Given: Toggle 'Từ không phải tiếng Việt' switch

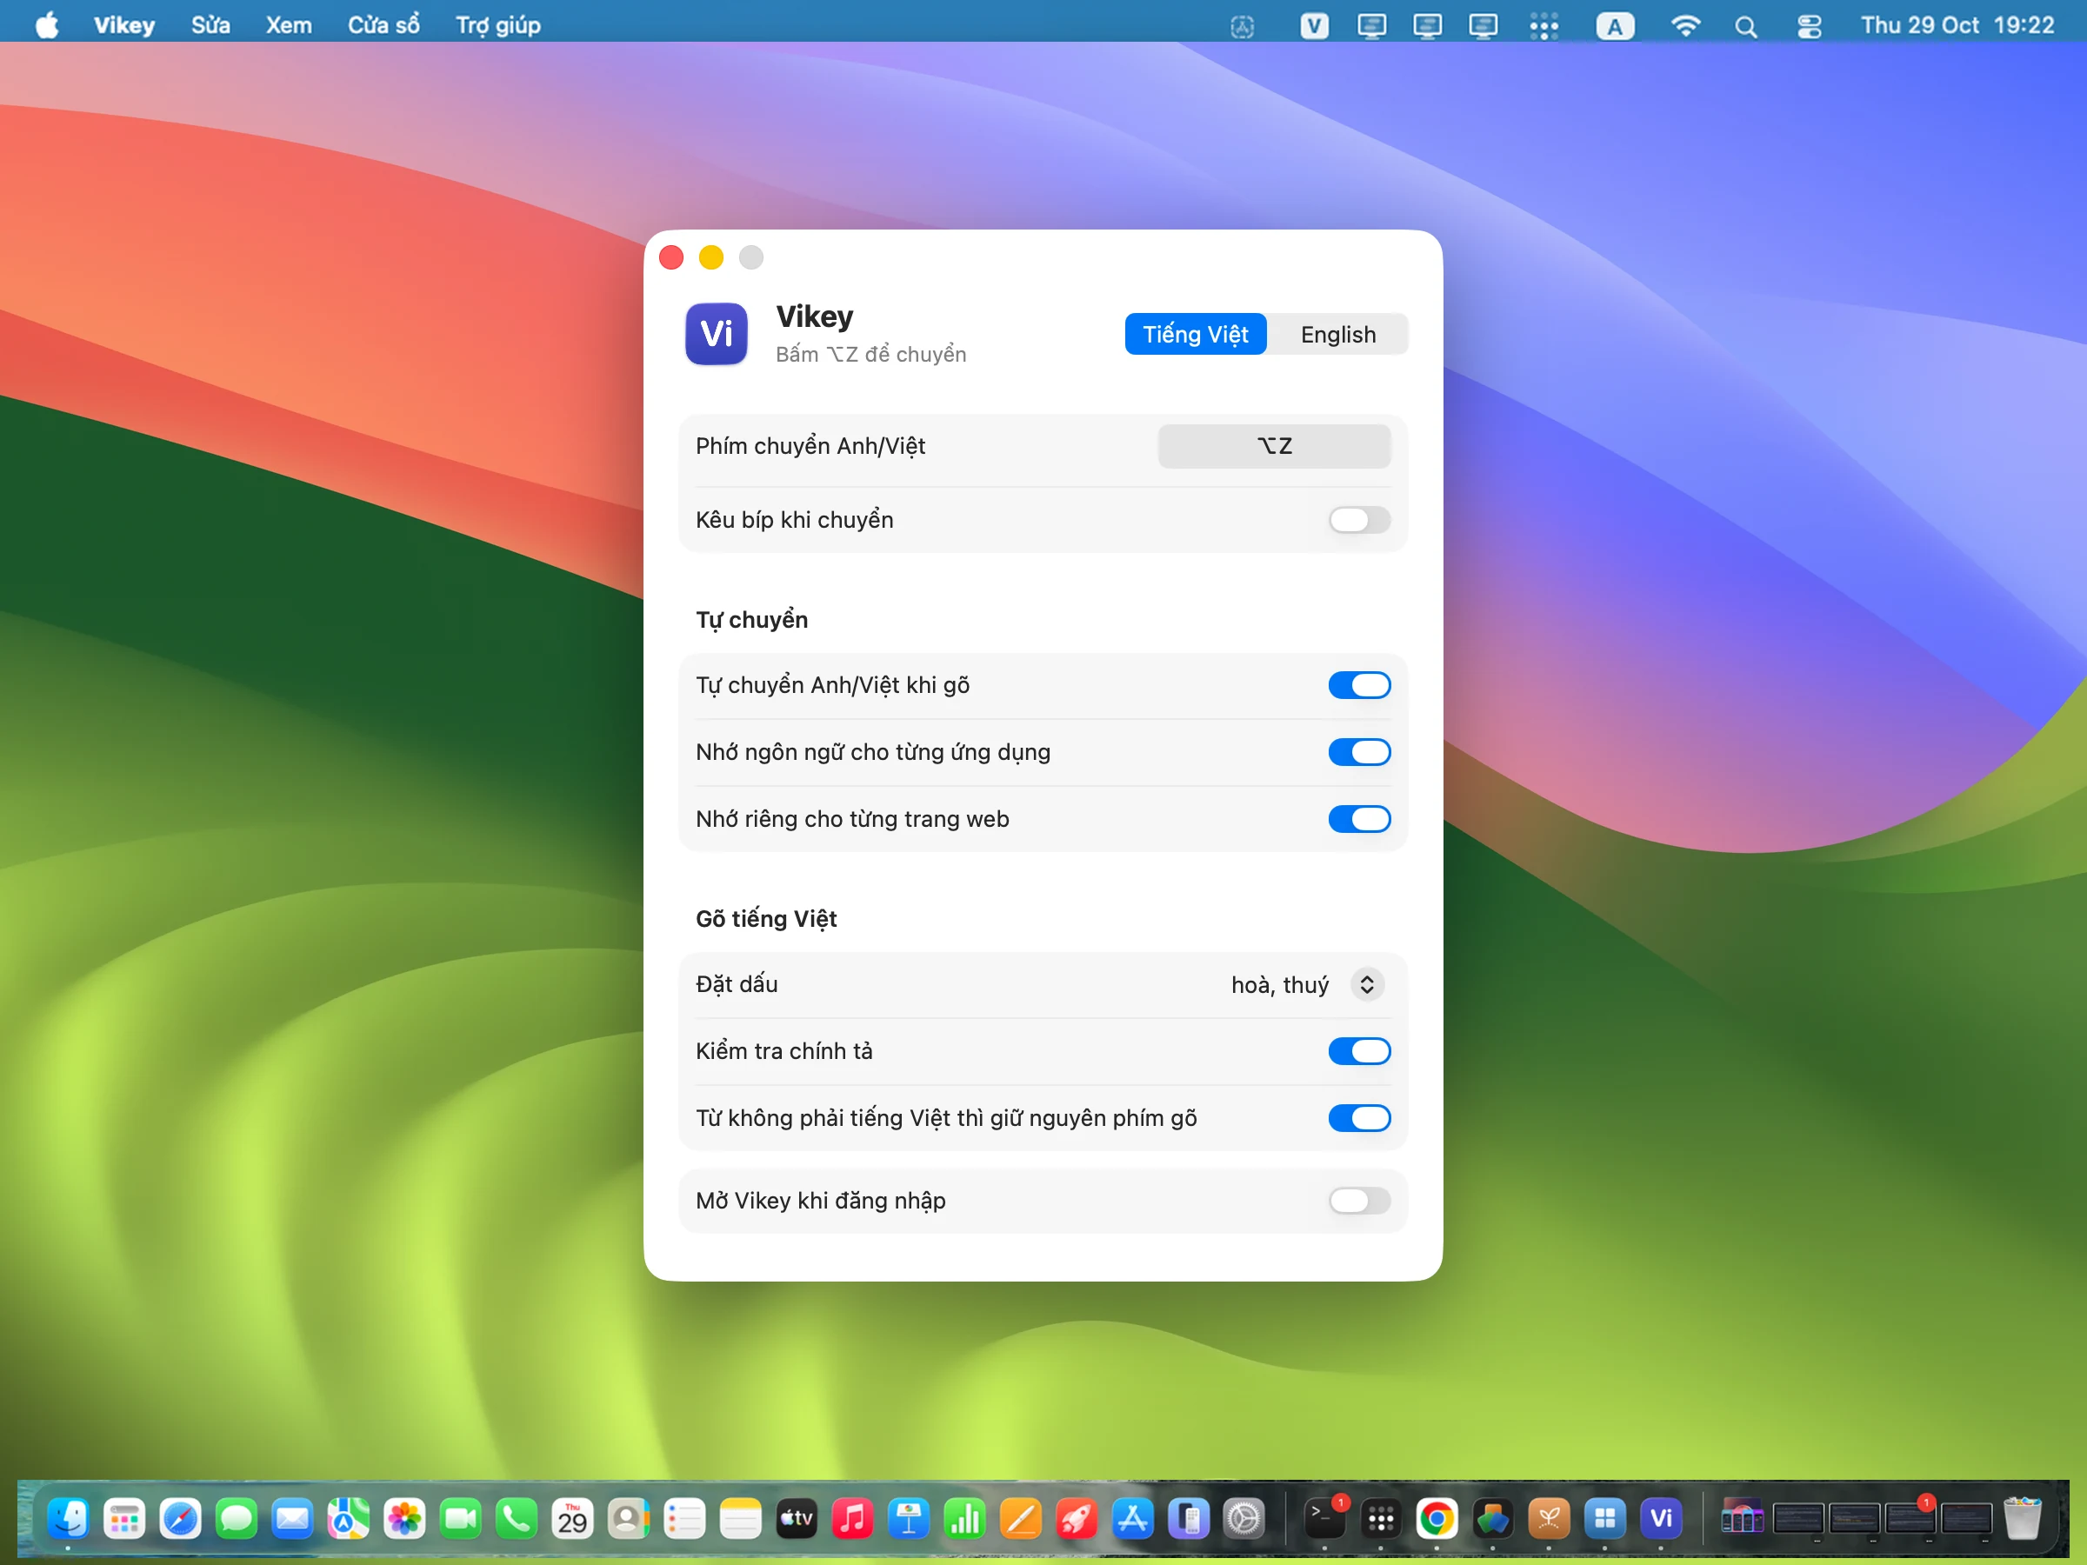Looking at the screenshot, I should 1358,1118.
